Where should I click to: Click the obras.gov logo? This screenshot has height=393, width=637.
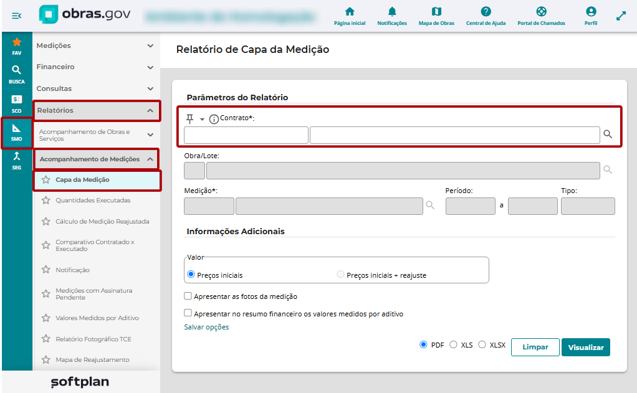pos(85,14)
